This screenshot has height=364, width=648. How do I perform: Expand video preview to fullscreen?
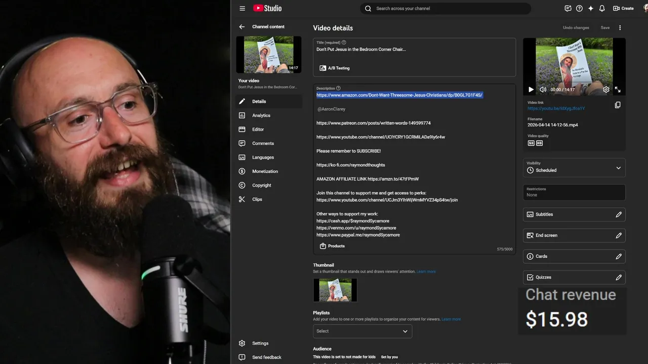pyautogui.click(x=618, y=89)
